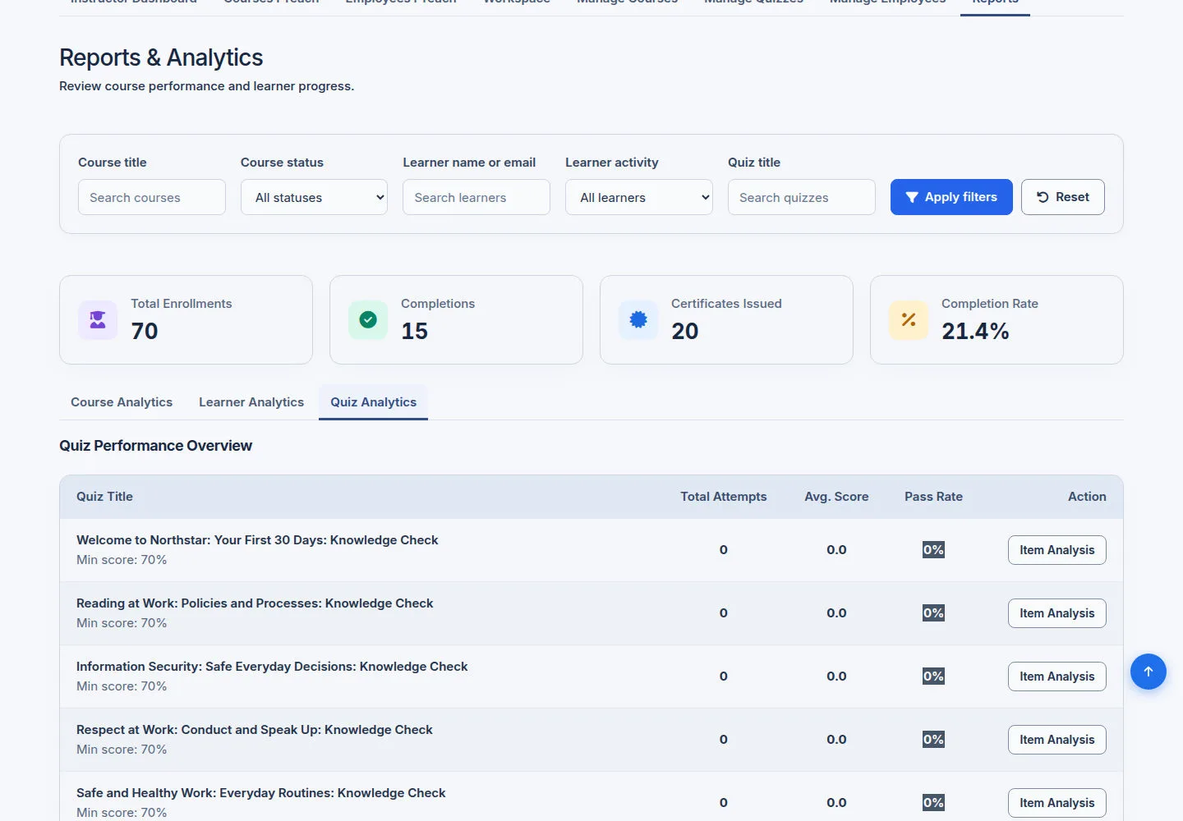Click the Avg. Score column header
Screen dimensions: 1183x821
(836, 497)
